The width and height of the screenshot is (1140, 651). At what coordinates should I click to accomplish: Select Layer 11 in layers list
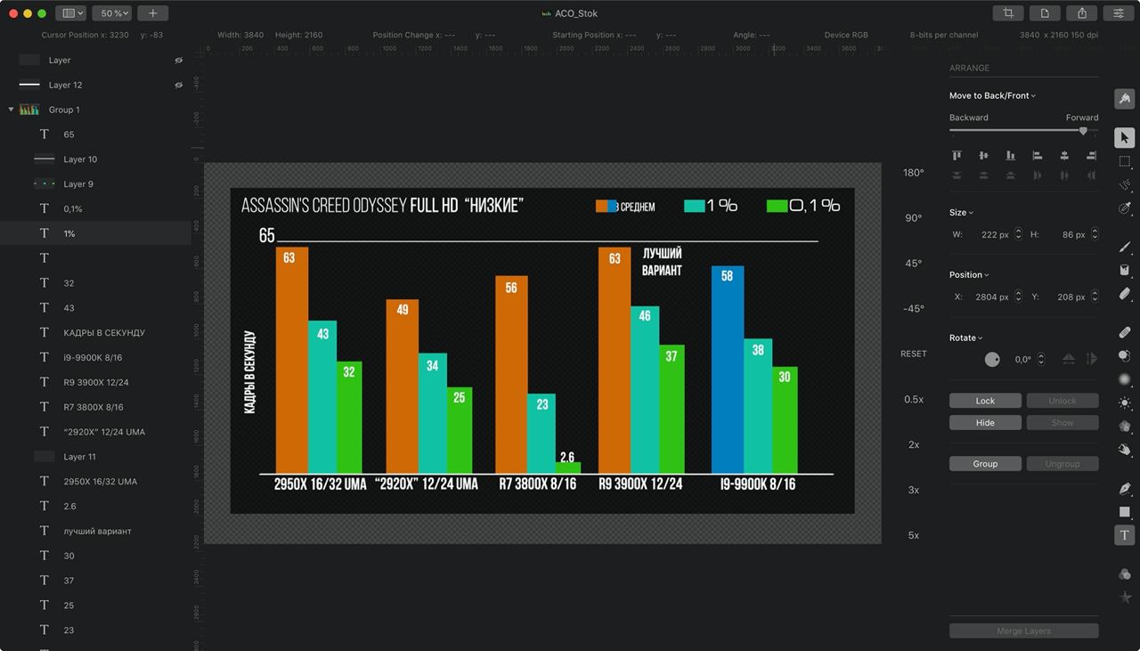tap(95, 457)
